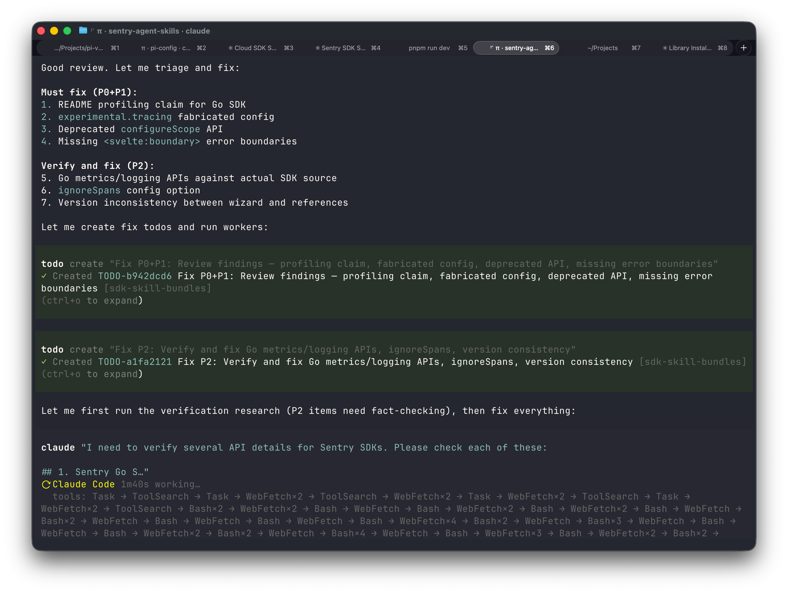This screenshot has width=788, height=593.
Task: Click the checkmark beside Created TODO-b942dcd6
Action: coord(44,276)
